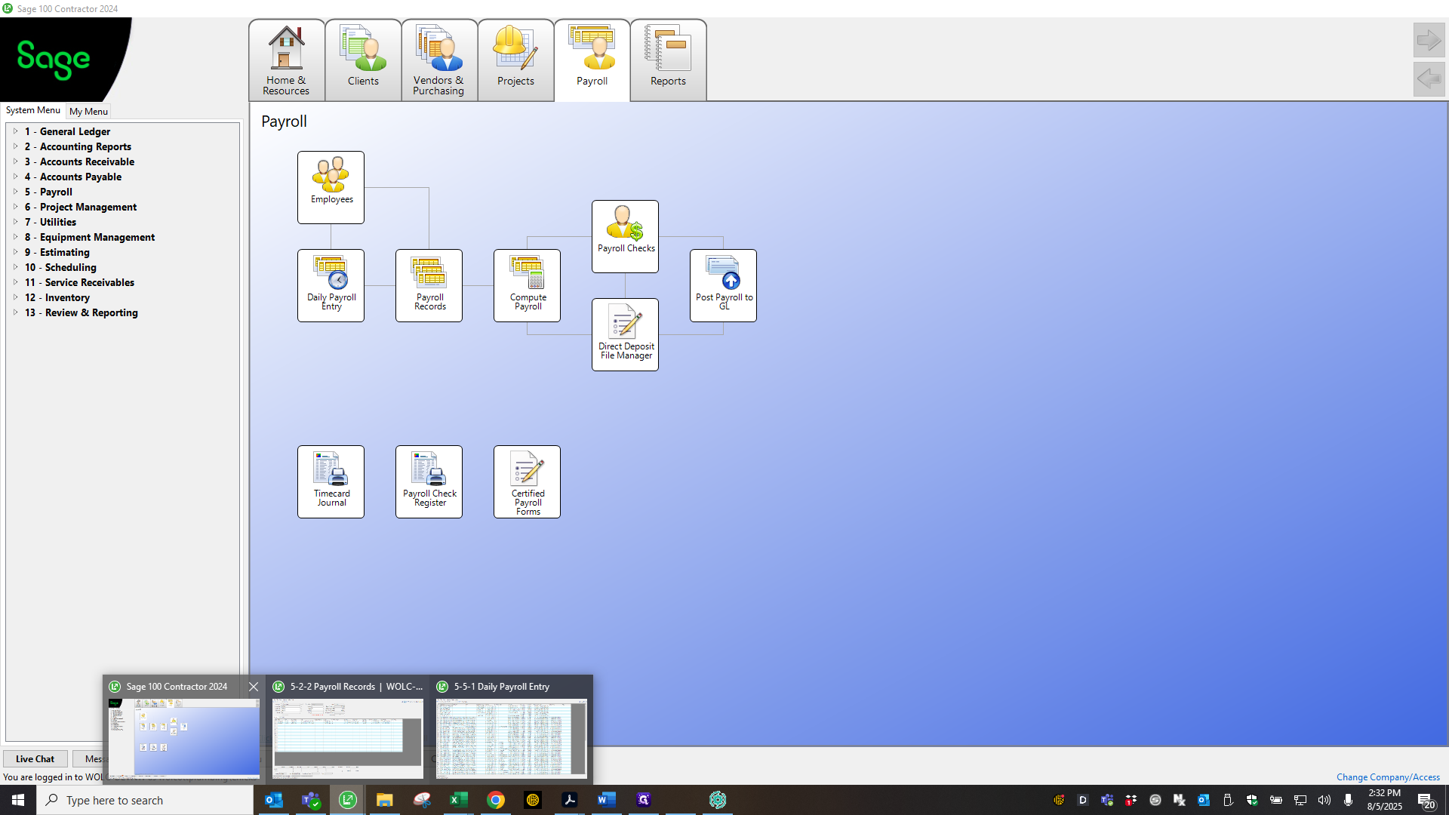Switch to the Projects tab
The height and width of the screenshot is (815, 1449).
[515, 60]
